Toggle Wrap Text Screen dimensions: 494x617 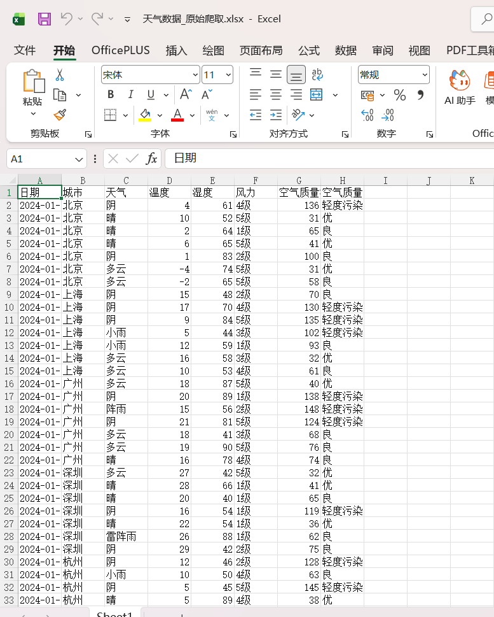pyautogui.click(x=317, y=74)
